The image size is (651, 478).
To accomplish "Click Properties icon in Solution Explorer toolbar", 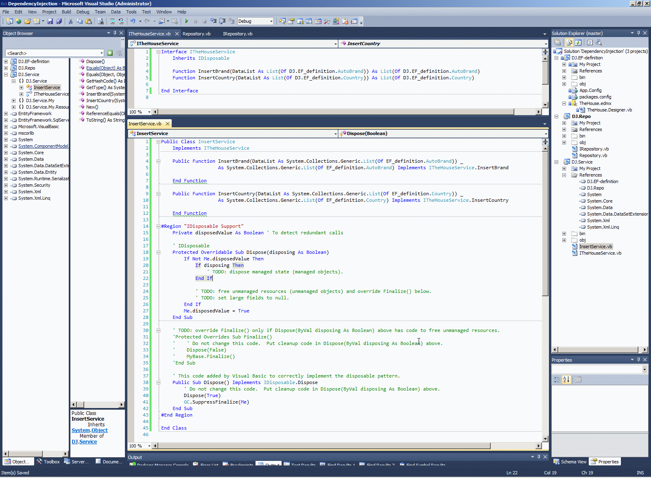I will point(558,42).
